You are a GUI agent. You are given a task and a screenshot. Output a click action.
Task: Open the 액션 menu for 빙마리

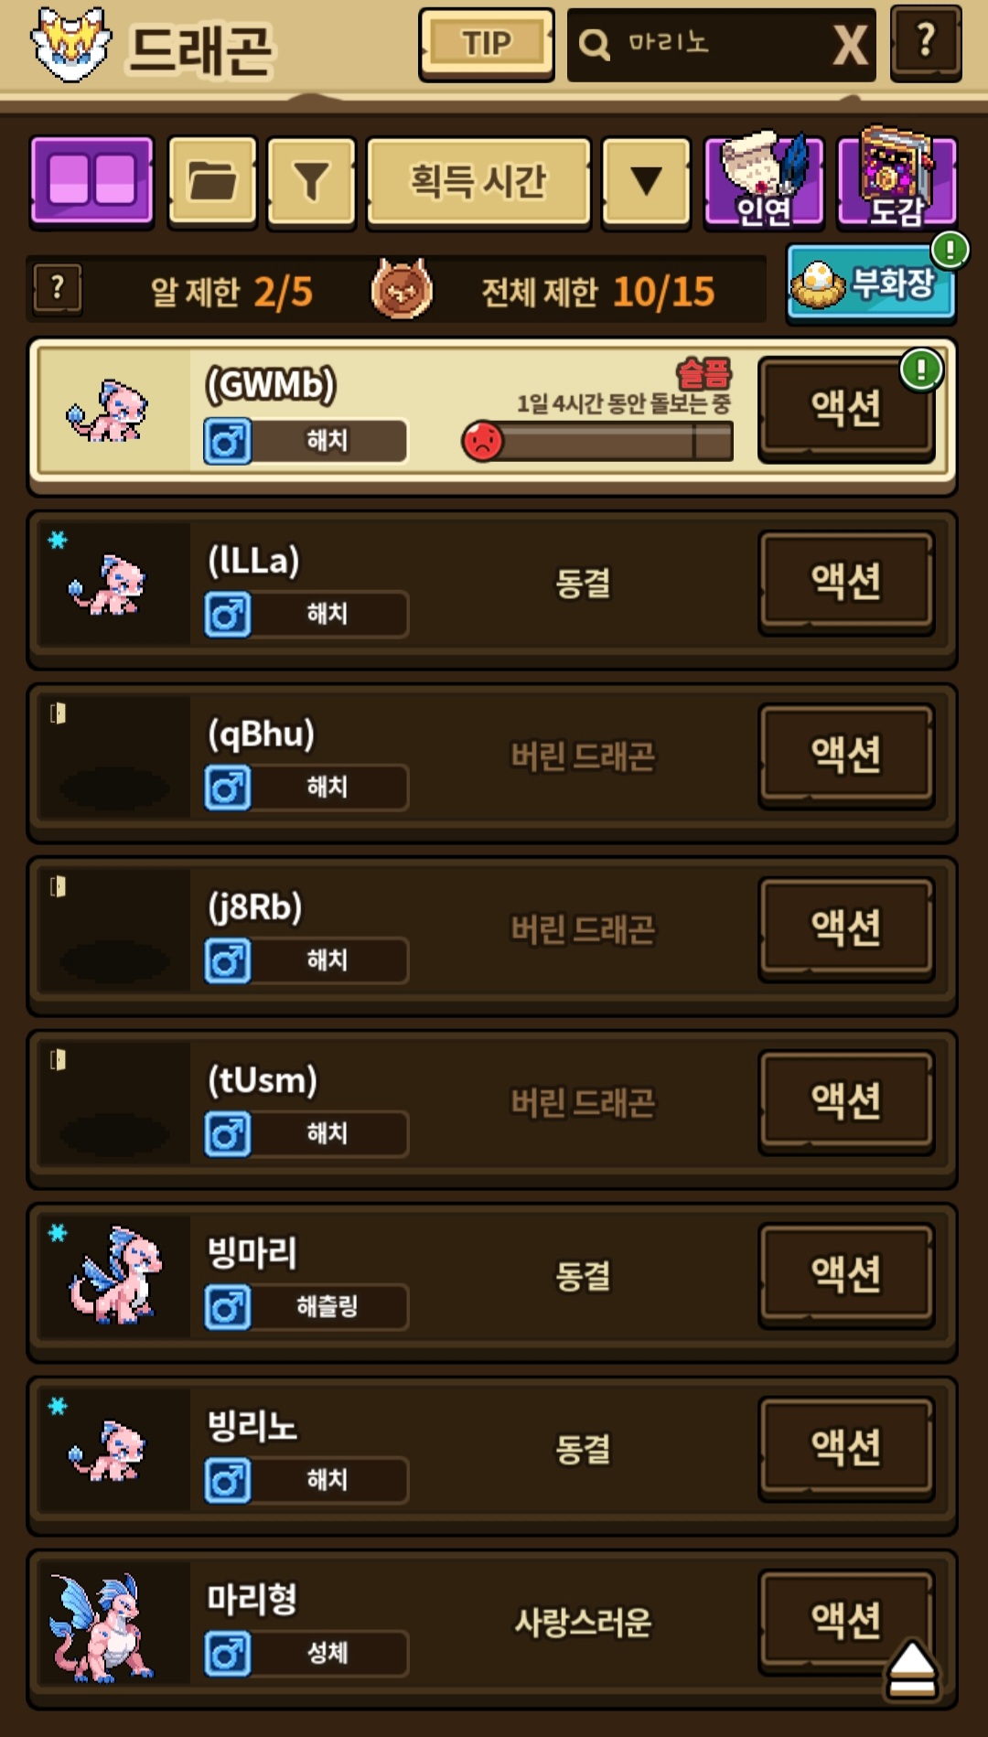(847, 1274)
